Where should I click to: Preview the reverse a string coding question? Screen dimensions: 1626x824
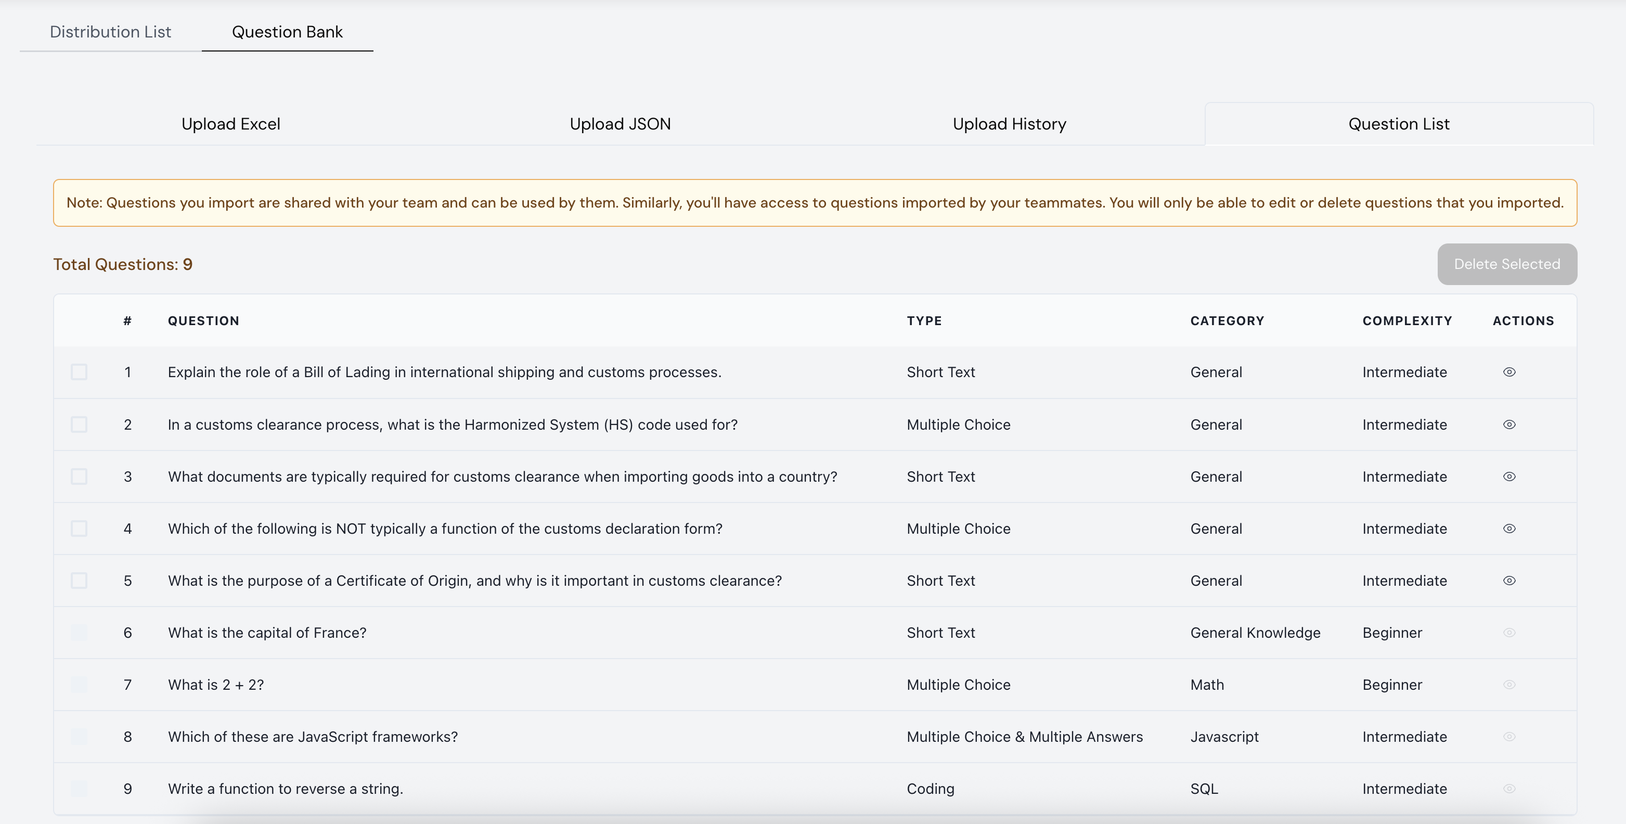[1510, 789]
